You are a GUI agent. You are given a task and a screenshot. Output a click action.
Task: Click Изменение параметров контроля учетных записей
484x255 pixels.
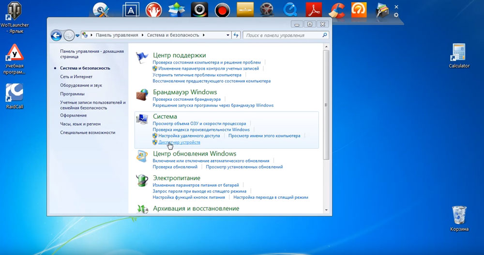point(209,69)
